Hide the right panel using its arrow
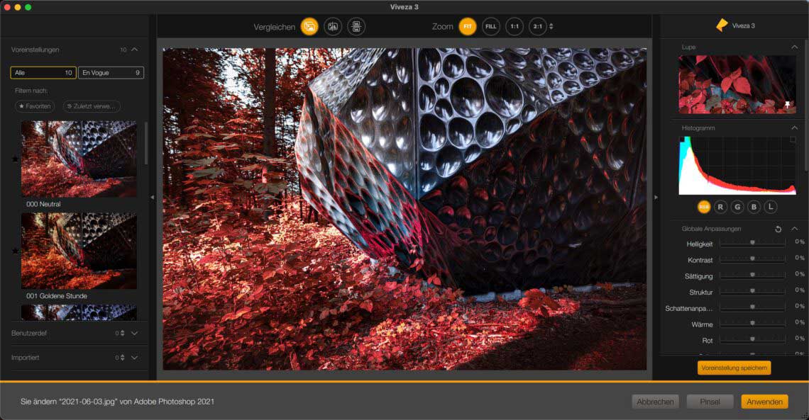Image resolution: width=809 pixels, height=420 pixels. point(656,198)
